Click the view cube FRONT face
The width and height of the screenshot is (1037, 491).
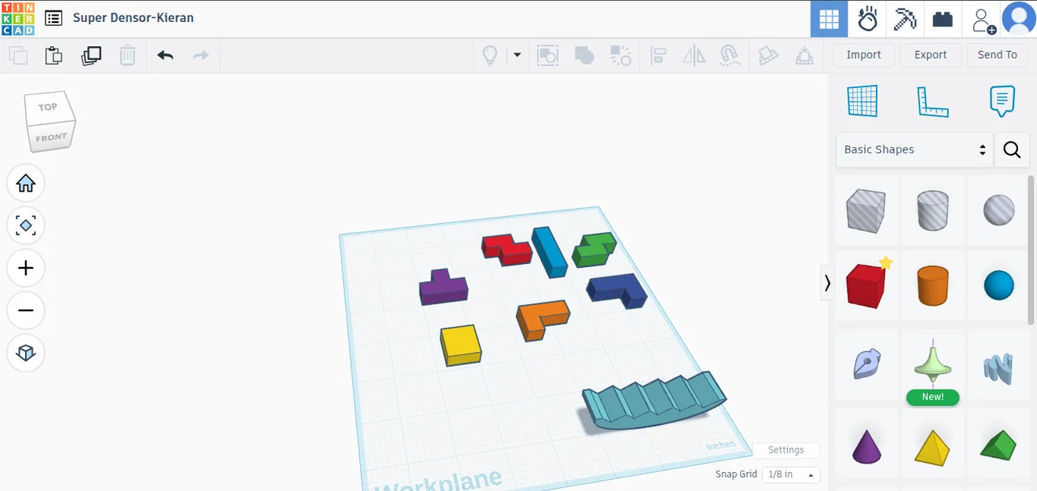[51, 137]
